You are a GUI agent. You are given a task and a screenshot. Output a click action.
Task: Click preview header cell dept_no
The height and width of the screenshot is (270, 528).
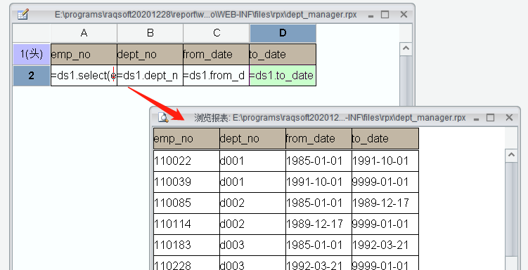(253, 138)
